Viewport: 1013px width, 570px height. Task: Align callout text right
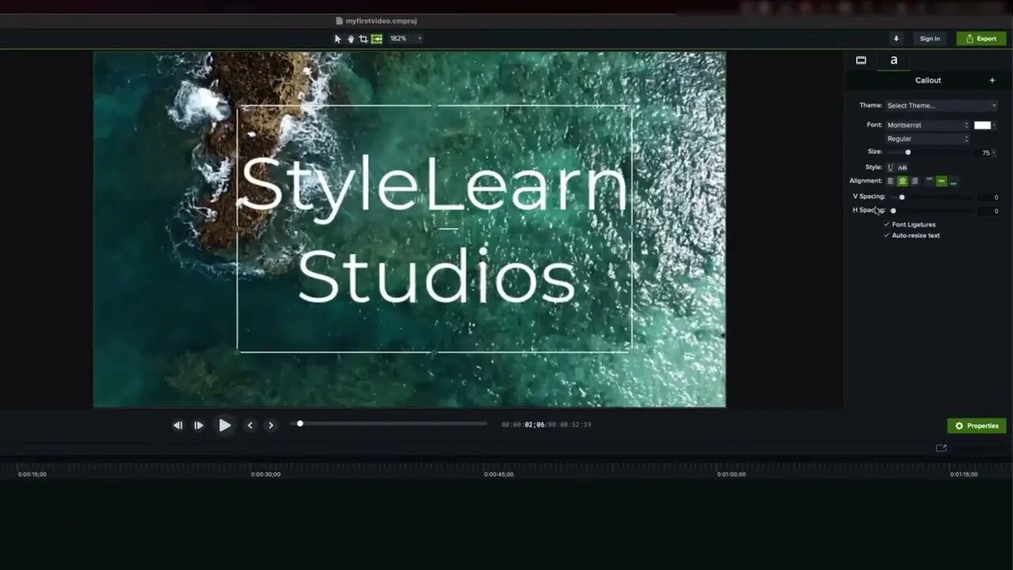click(915, 181)
